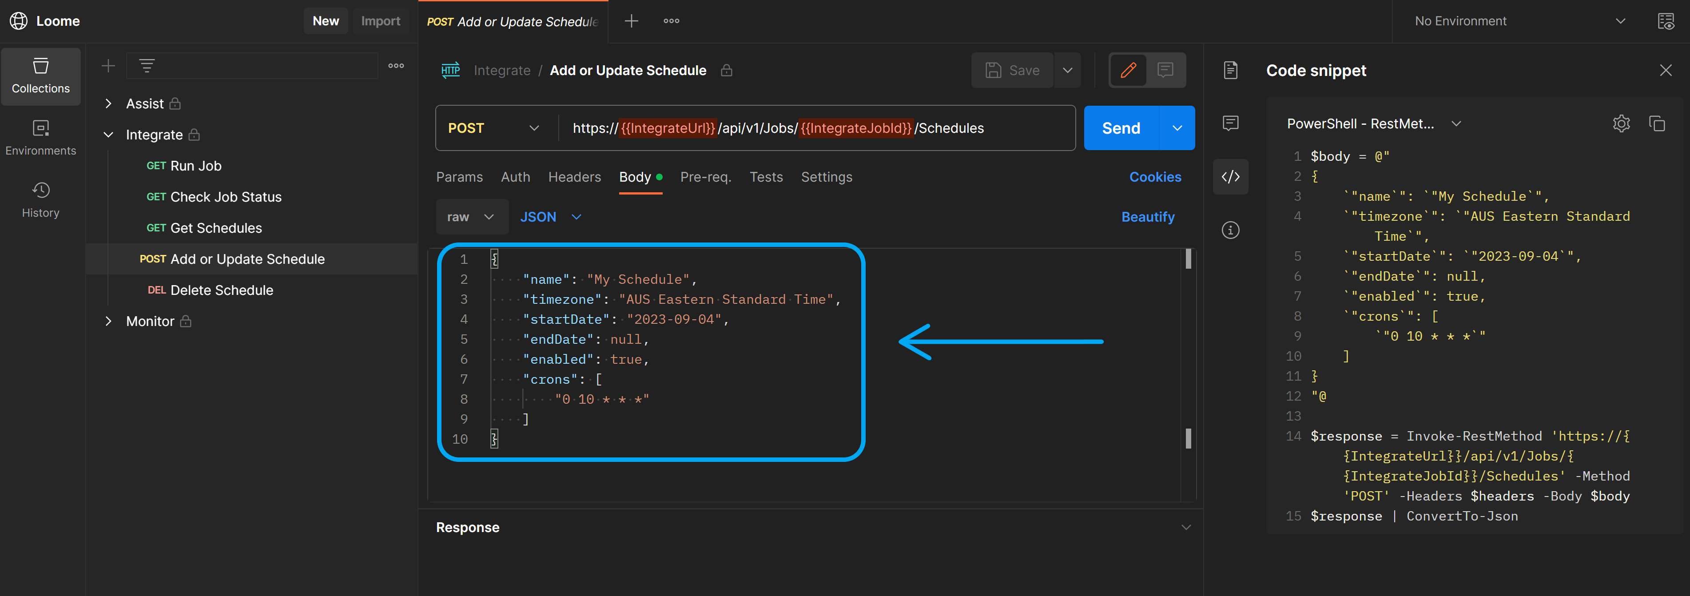Switch to the Pre-req. tab
Image resolution: width=1690 pixels, height=596 pixels.
pyautogui.click(x=706, y=177)
